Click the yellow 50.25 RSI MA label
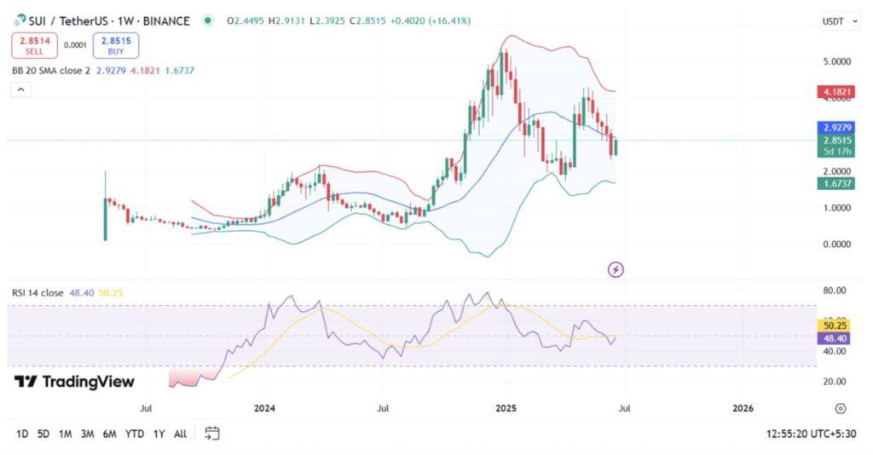Image resolution: width=873 pixels, height=455 pixels. 834,325
